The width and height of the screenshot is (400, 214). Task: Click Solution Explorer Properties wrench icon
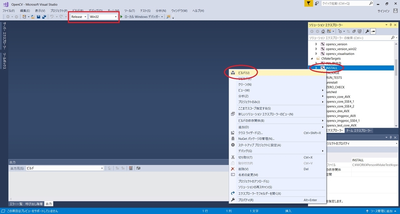pyautogui.click(x=367, y=32)
